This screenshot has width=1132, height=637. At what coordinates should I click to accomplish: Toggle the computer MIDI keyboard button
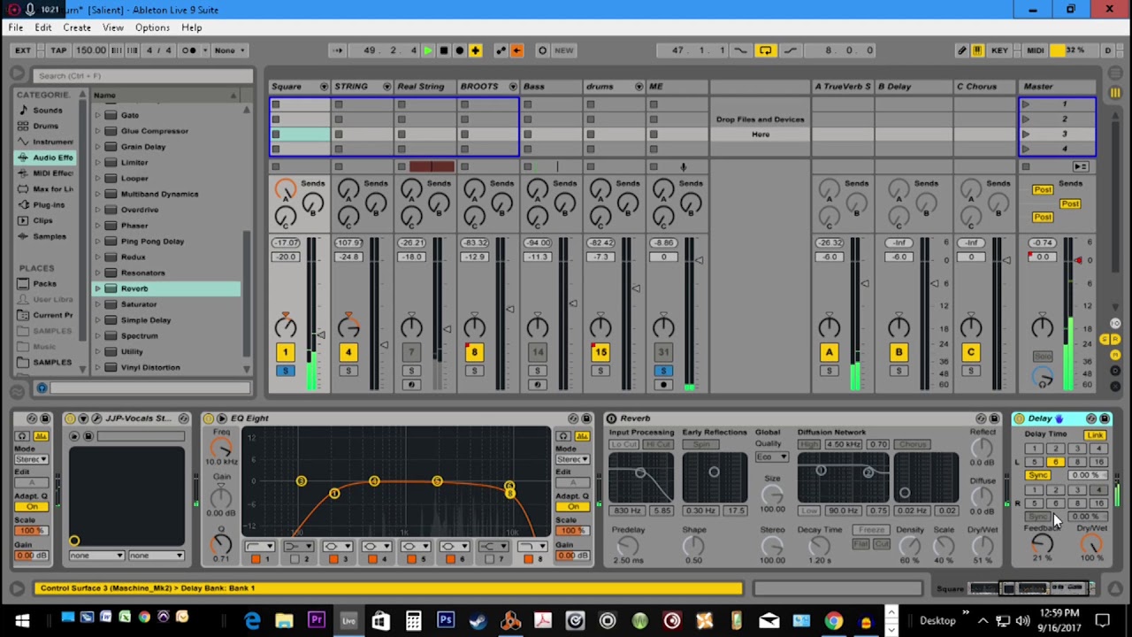point(977,50)
